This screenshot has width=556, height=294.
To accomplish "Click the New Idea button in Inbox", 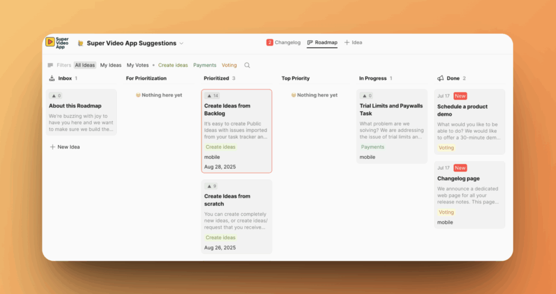I will pyautogui.click(x=65, y=147).
